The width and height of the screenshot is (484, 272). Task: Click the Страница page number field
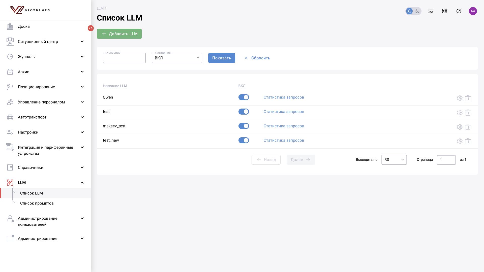coord(446,160)
